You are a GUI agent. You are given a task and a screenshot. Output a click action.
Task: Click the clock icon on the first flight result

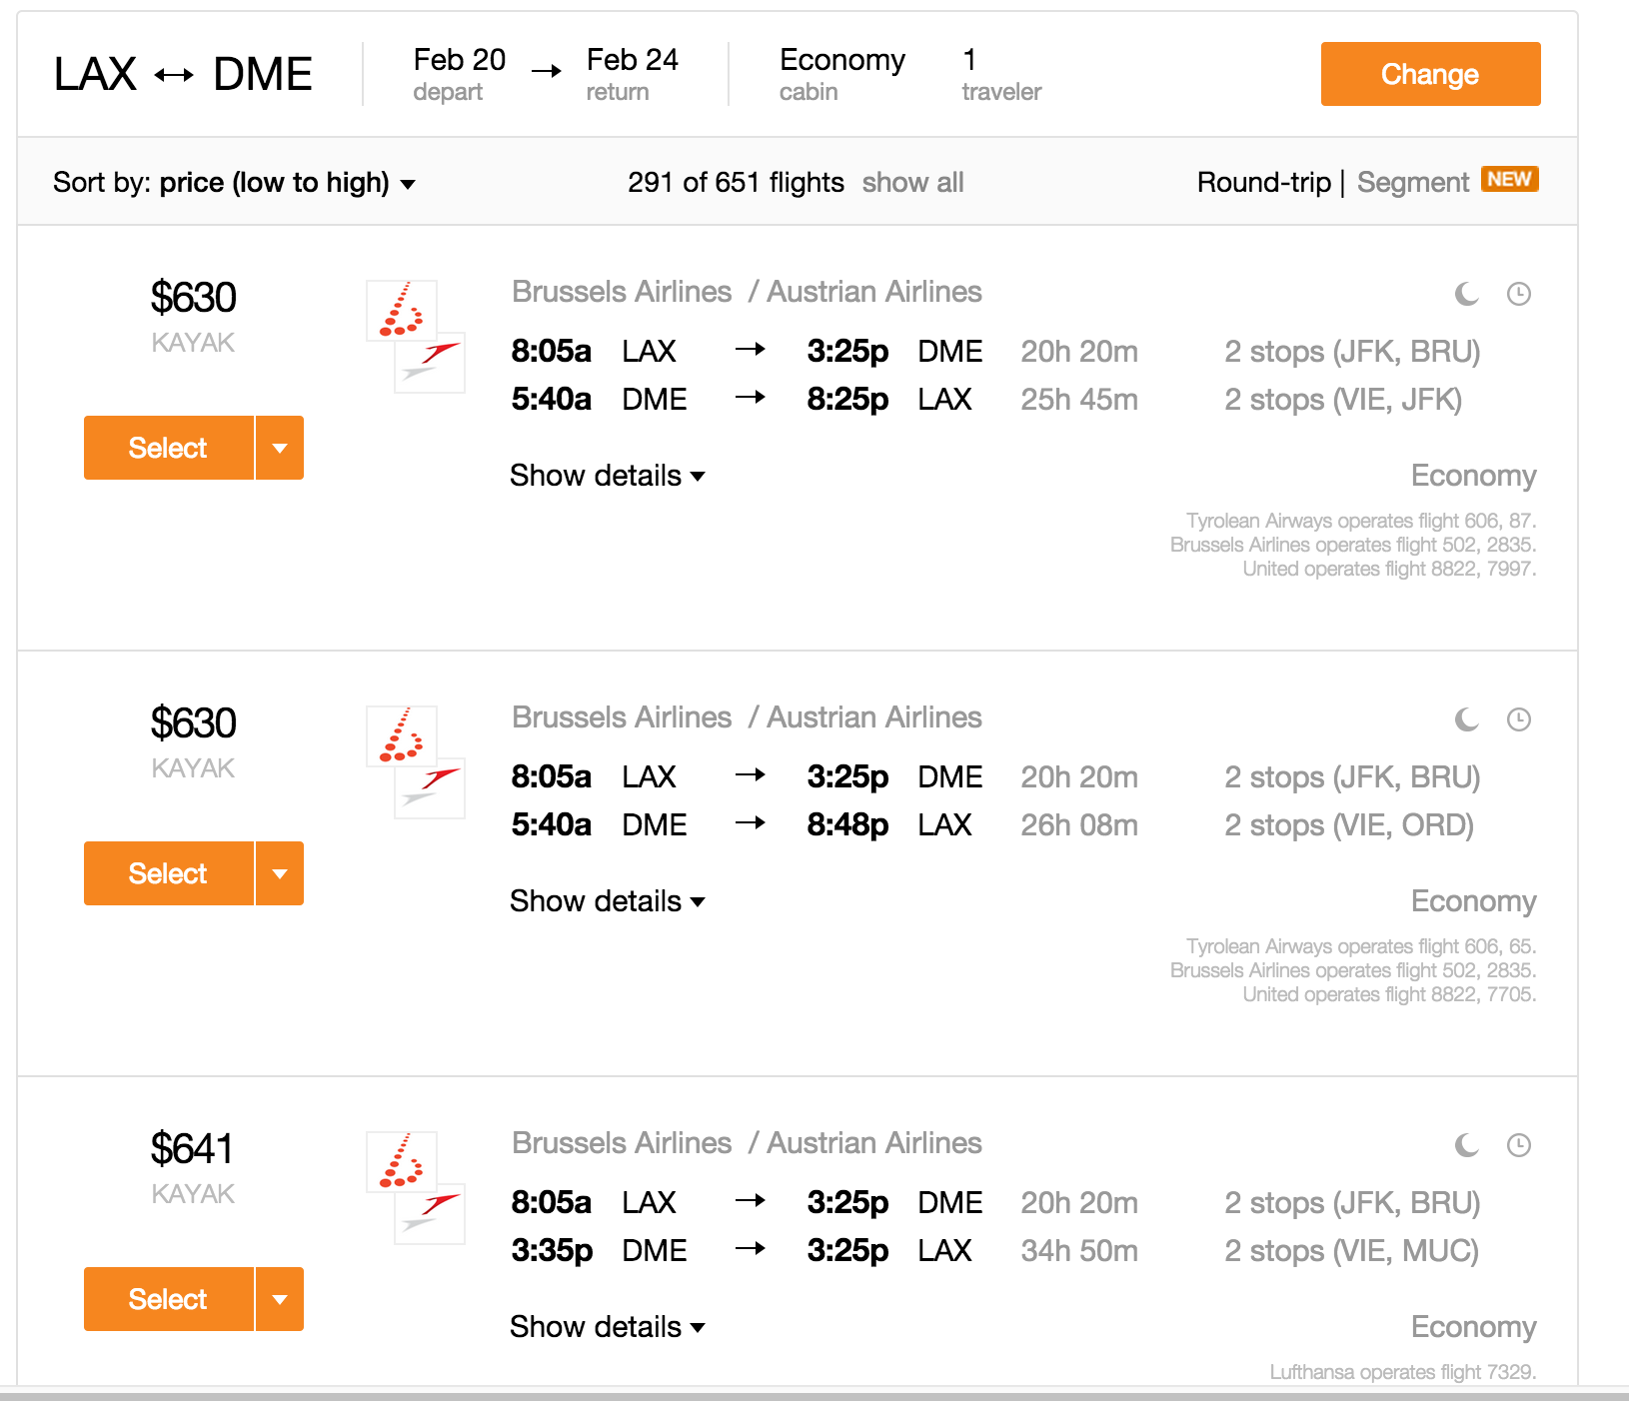pos(1517,294)
